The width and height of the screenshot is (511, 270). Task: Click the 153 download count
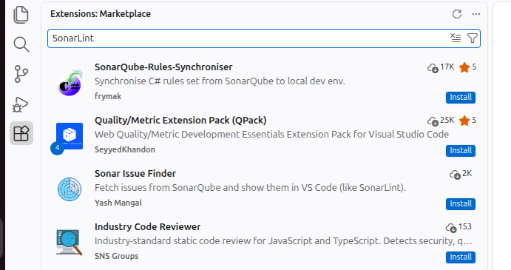tap(458, 227)
